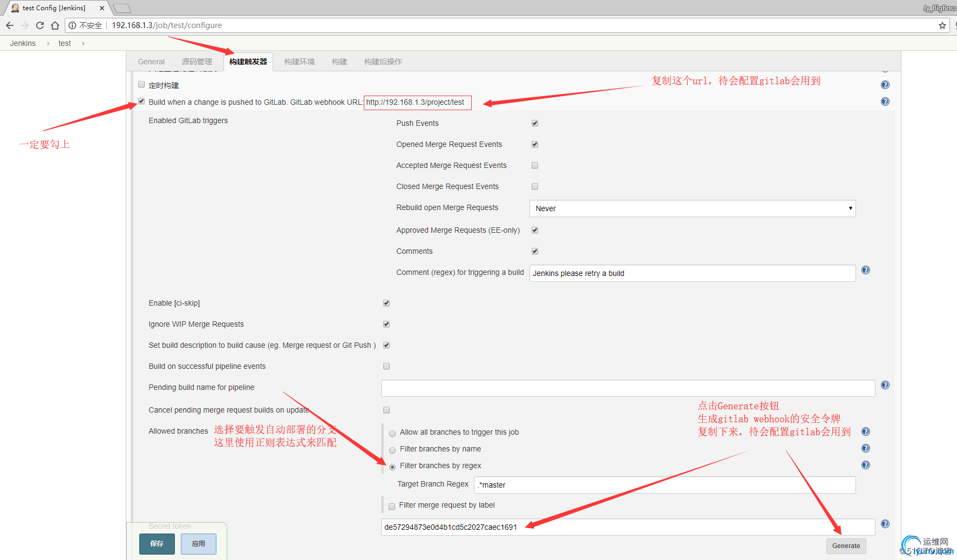Open help for Filter branches by name
The height and width of the screenshot is (560, 957).
click(x=866, y=448)
